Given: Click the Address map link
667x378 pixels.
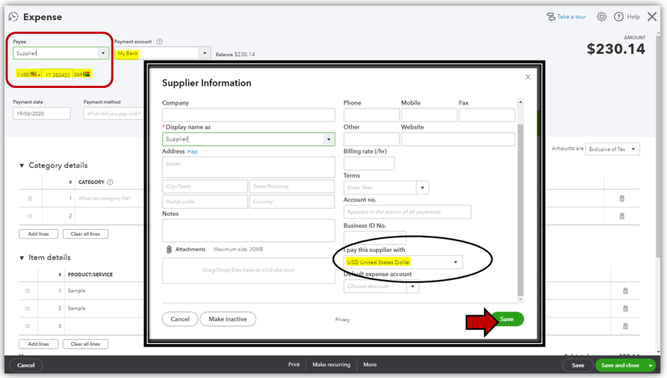Looking at the screenshot, I should [x=192, y=151].
